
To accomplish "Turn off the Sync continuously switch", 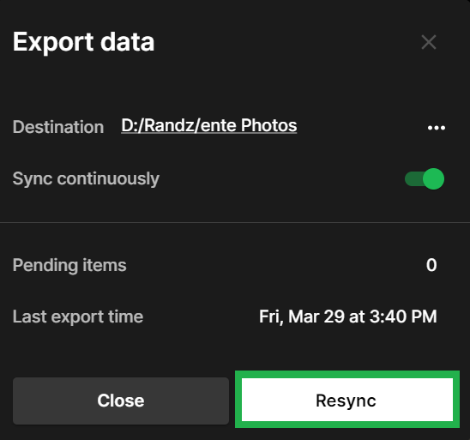I will click(x=425, y=179).
